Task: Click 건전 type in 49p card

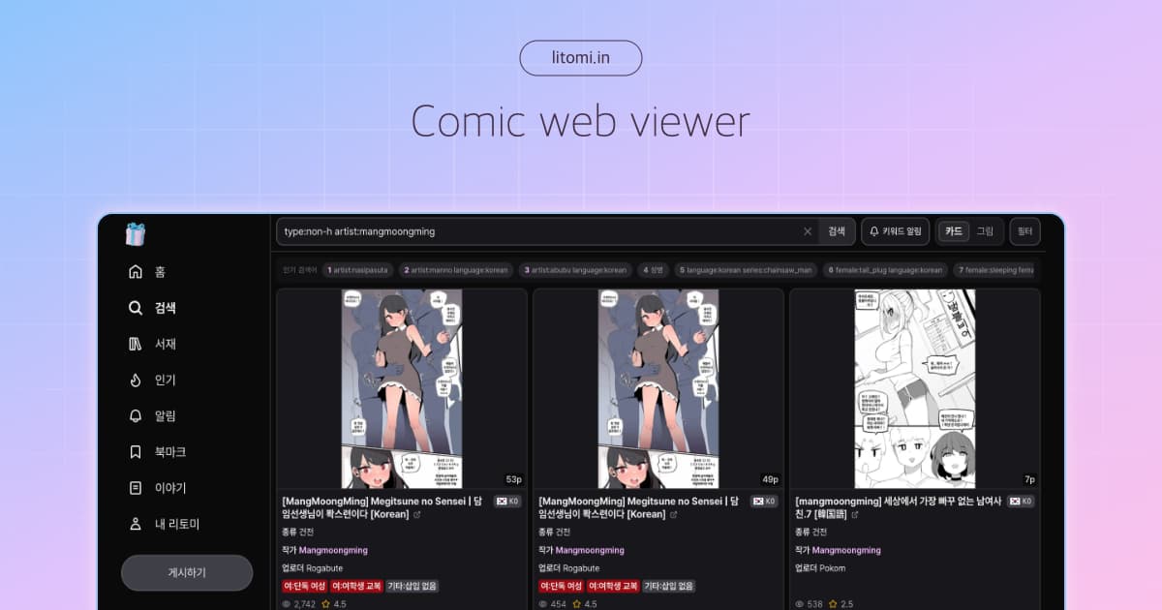Action: (x=564, y=533)
